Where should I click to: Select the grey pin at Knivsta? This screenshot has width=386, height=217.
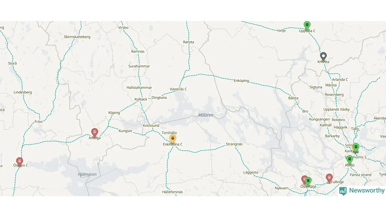[323, 56]
